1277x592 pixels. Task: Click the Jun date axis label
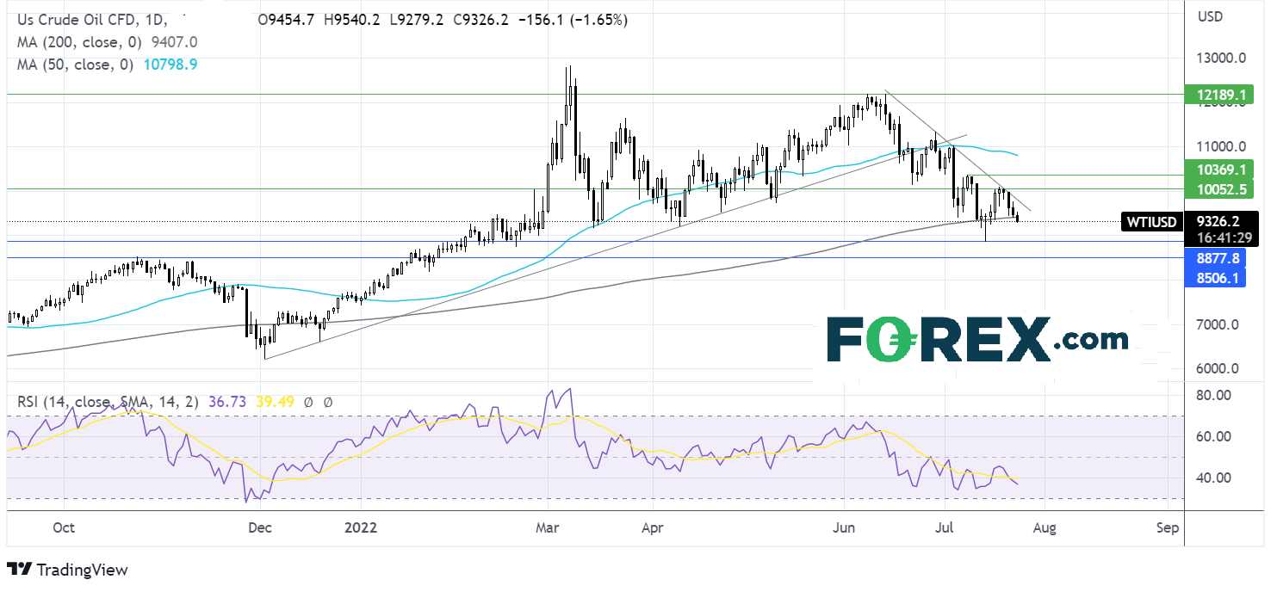(843, 527)
